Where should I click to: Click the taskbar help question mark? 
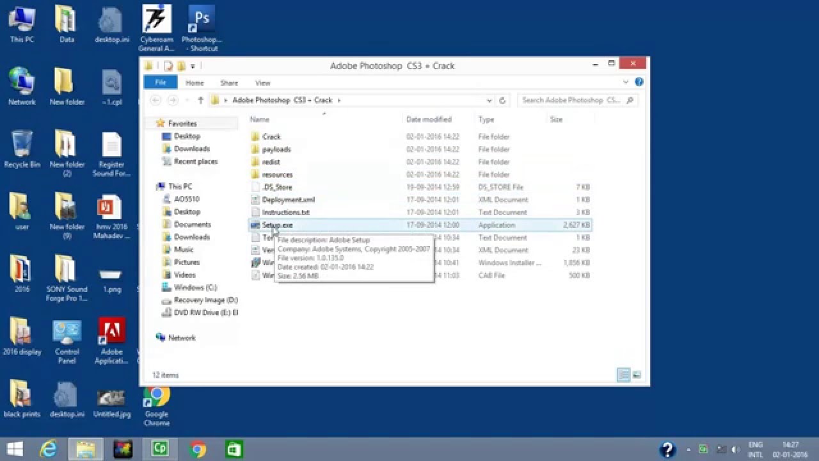point(667,449)
